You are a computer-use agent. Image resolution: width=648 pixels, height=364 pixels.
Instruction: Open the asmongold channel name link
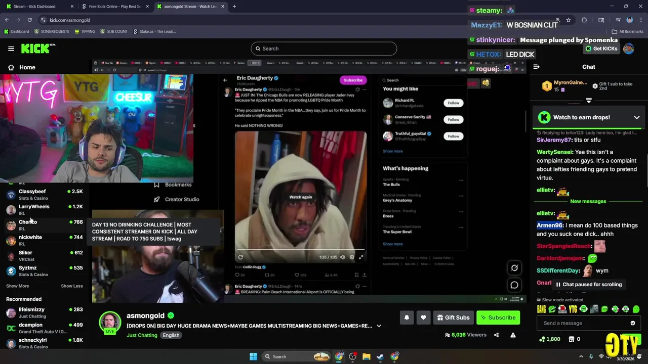[145, 316]
